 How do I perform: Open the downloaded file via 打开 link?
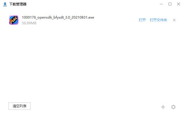(x=142, y=20)
